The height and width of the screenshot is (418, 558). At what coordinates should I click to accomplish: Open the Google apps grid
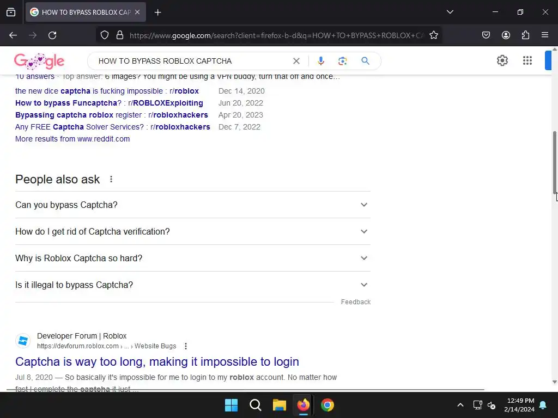(x=527, y=61)
